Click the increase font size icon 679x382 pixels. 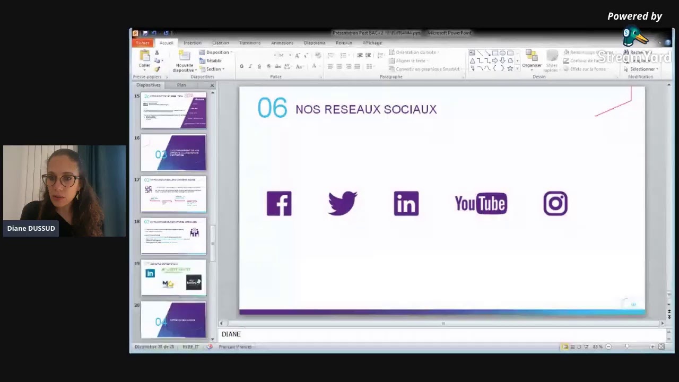(x=297, y=55)
